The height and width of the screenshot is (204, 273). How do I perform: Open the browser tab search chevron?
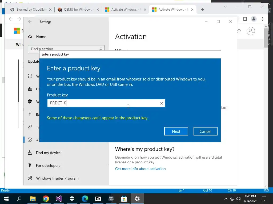(225, 7)
